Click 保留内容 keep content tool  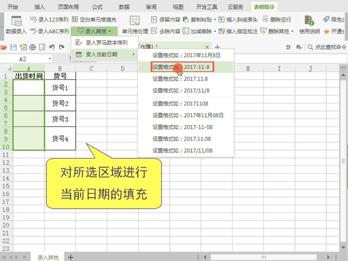(165, 20)
